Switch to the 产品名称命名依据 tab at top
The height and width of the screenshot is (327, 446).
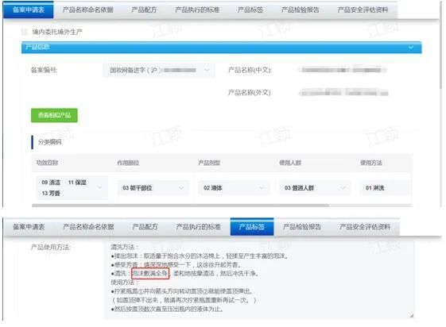[88, 10]
